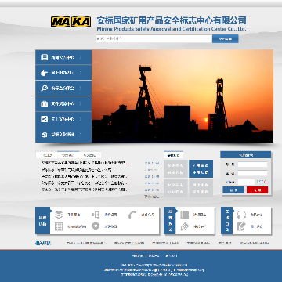Open the pencil edit icon beside headset
The width and height of the screenshot is (282, 282).
pos(241,226)
